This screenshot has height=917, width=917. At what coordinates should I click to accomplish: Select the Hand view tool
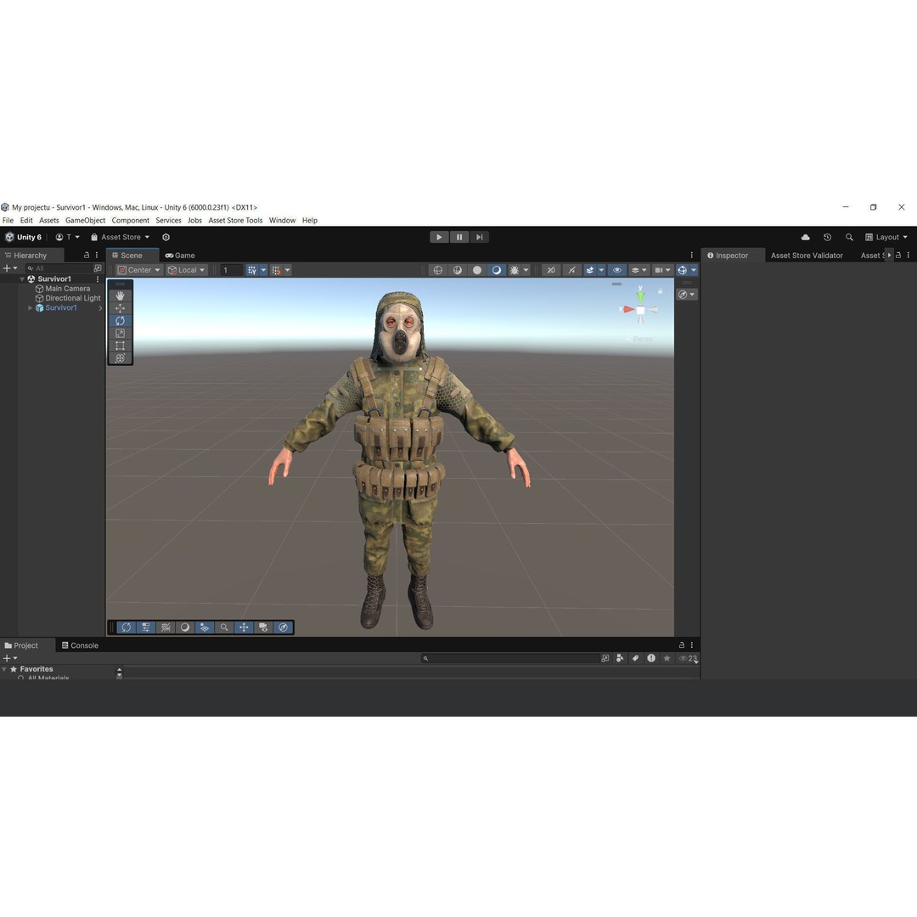pos(120,296)
